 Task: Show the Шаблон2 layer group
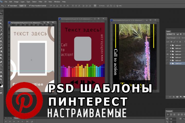168,48
